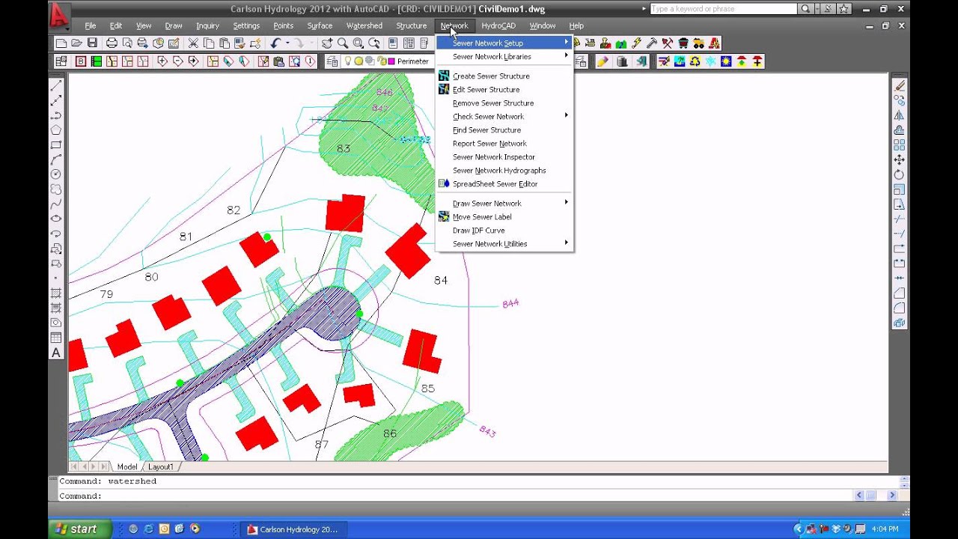The height and width of the screenshot is (539, 958).
Task: Expand Draw Sewer Network submenu
Action: [504, 203]
